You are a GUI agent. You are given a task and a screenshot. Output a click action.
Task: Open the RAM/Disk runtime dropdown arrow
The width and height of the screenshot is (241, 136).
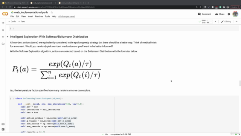click(x=215, y=22)
